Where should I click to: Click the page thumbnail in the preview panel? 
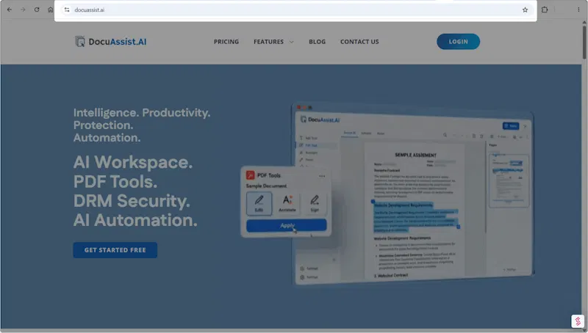(x=509, y=180)
